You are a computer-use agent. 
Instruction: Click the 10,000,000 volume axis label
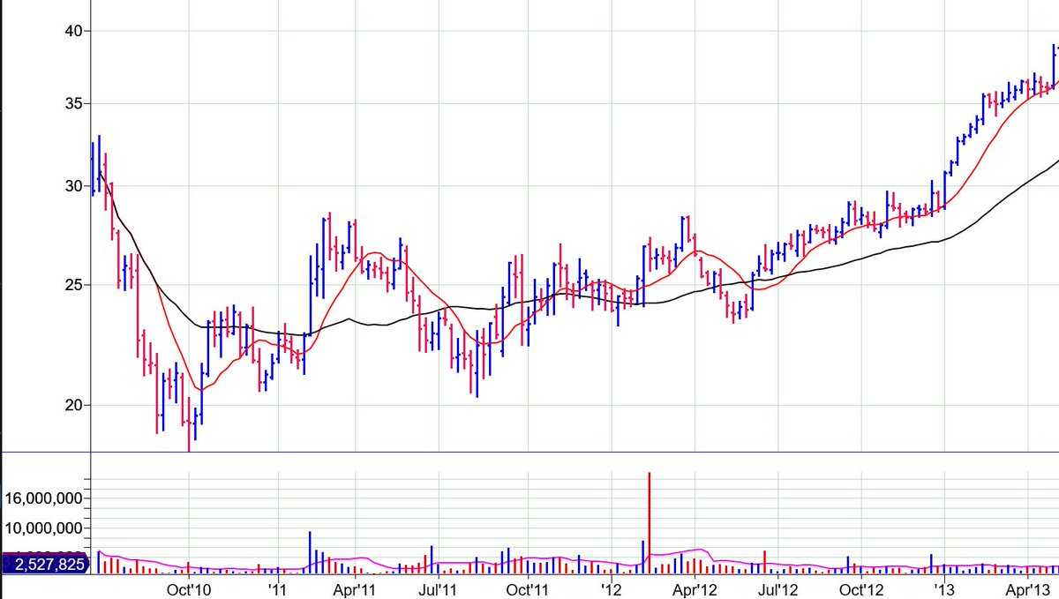click(42, 528)
